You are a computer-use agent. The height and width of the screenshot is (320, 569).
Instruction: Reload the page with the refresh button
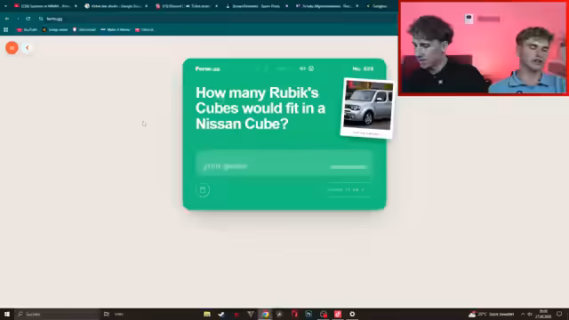[28, 19]
